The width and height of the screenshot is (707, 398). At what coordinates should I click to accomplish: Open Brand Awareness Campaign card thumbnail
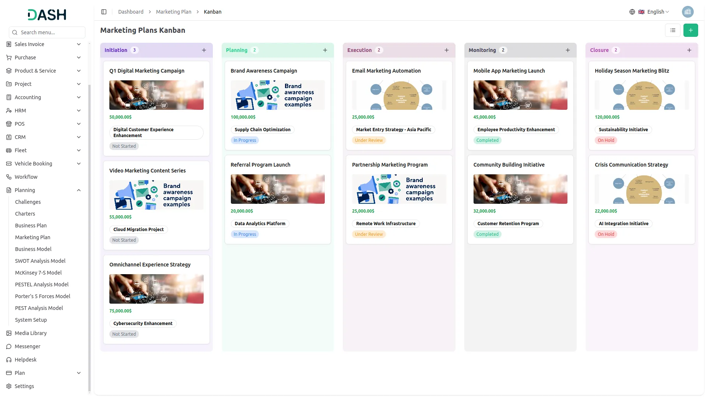(x=278, y=95)
